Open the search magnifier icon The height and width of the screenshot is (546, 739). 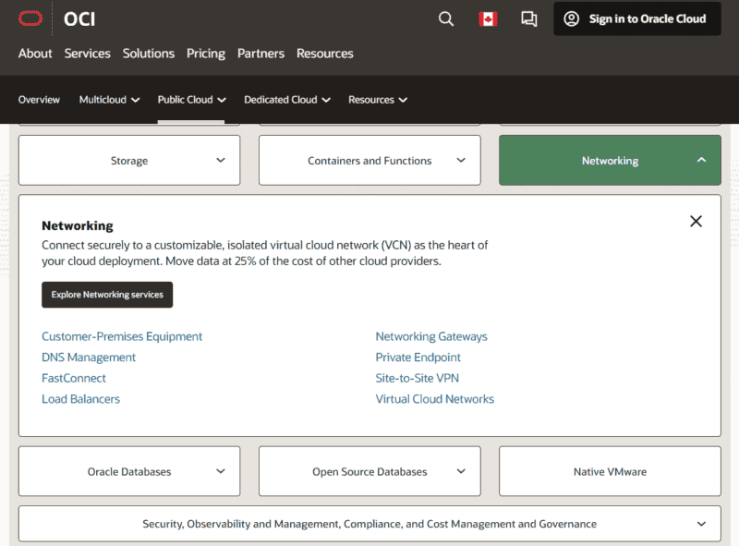click(x=446, y=18)
